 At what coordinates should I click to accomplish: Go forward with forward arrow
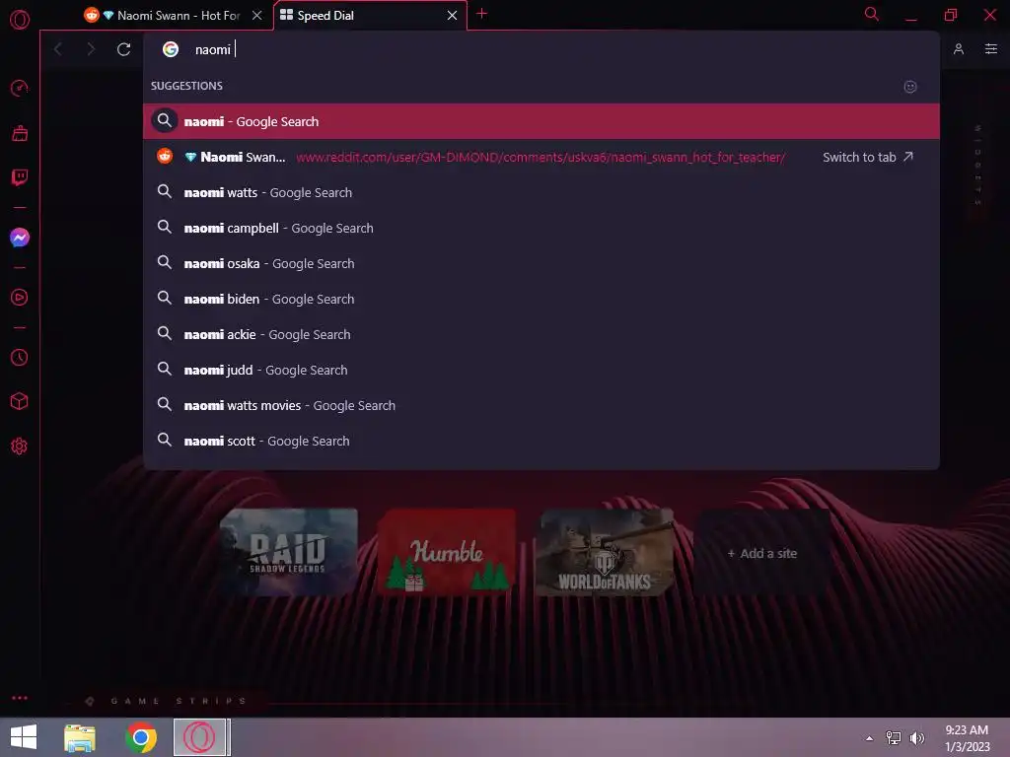point(91,49)
